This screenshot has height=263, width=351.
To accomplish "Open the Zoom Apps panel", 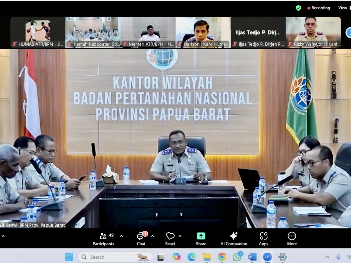I will 263,236.
